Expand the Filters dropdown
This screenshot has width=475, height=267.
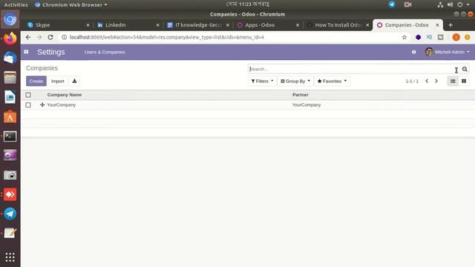[262, 81]
